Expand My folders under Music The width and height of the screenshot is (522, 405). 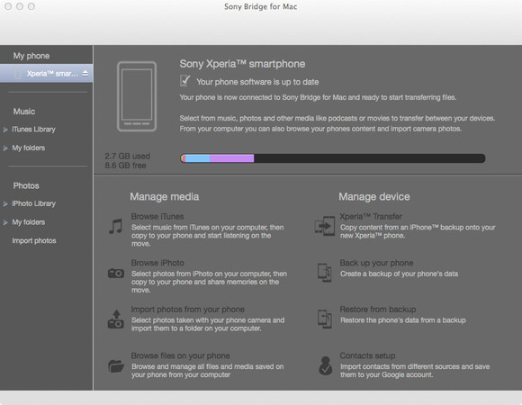pyautogui.click(x=5, y=148)
